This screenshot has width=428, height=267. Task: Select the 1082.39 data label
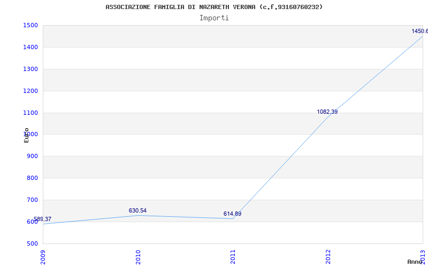pyautogui.click(x=327, y=112)
